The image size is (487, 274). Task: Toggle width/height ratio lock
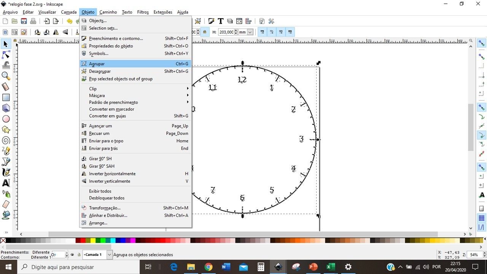[x=205, y=32]
